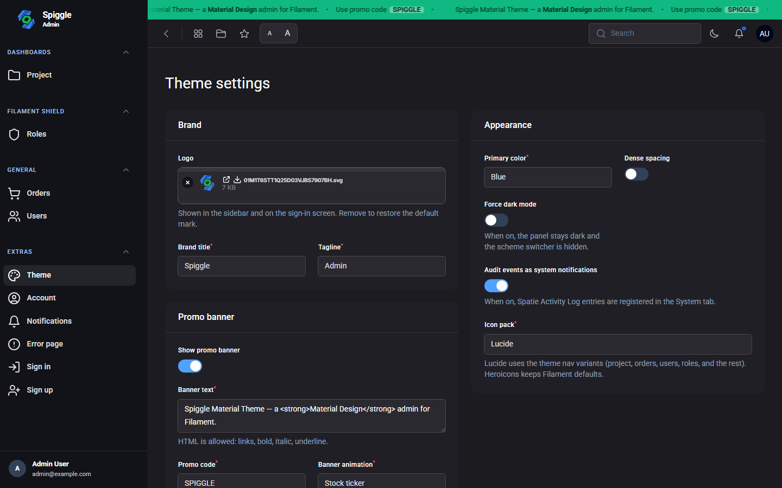The height and width of the screenshot is (488, 782).
Task: Open logo file in new tab icon
Action: 226,179
